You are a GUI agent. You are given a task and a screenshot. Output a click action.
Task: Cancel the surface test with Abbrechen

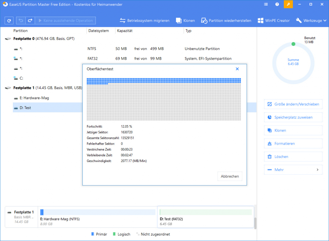(230, 176)
